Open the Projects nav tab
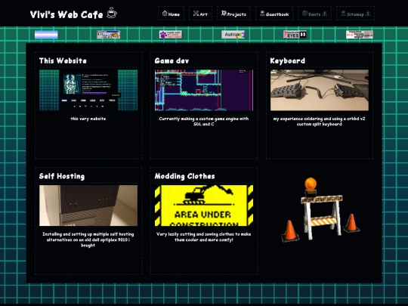Image resolution: width=408 pixels, height=306 pixels. pyautogui.click(x=233, y=14)
